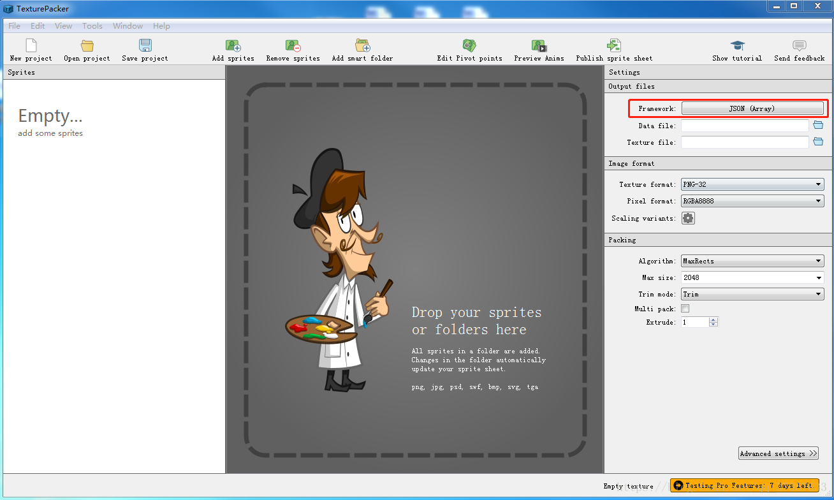This screenshot has width=834, height=500.
Task: Add smart folder from toolbar
Action: [362, 46]
